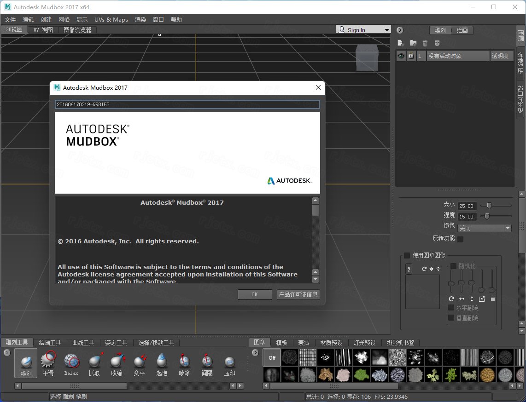Viewport: 526px width, 402px height.
Task: Select the 喷涂 spray tool
Action: (x=184, y=363)
